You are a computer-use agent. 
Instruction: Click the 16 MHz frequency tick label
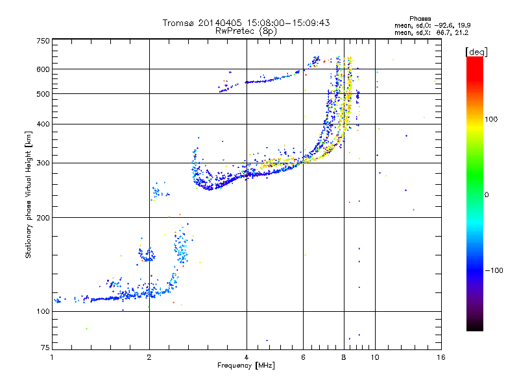click(x=441, y=357)
